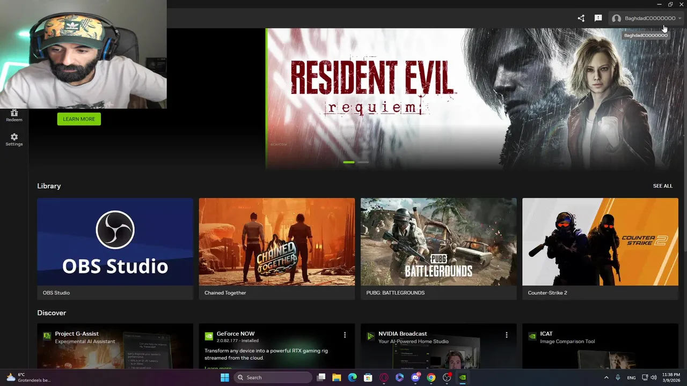Open the Resident Evil Requiem banner
The height and width of the screenshot is (386, 687).
click(476, 98)
